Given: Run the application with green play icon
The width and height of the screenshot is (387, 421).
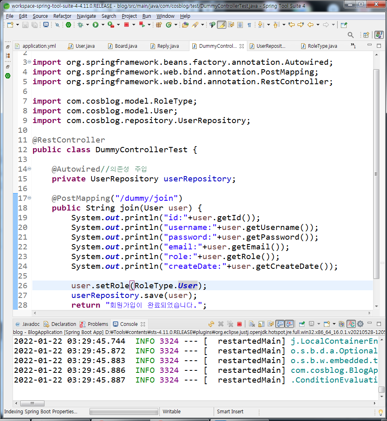Looking at the screenshot, I should coord(96,25).
